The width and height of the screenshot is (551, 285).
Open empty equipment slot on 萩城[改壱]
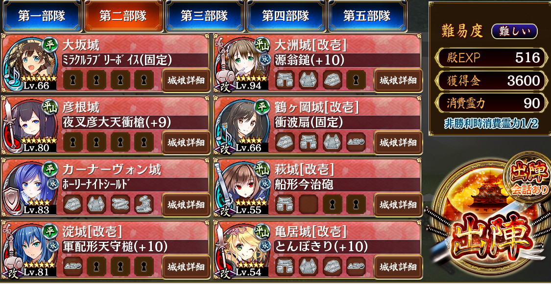[x=308, y=204]
